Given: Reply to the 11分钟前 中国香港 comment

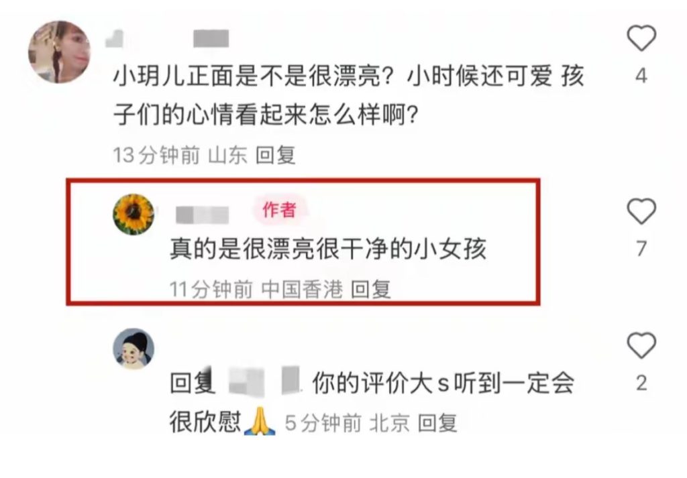Looking at the screenshot, I should click(x=370, y=290).
